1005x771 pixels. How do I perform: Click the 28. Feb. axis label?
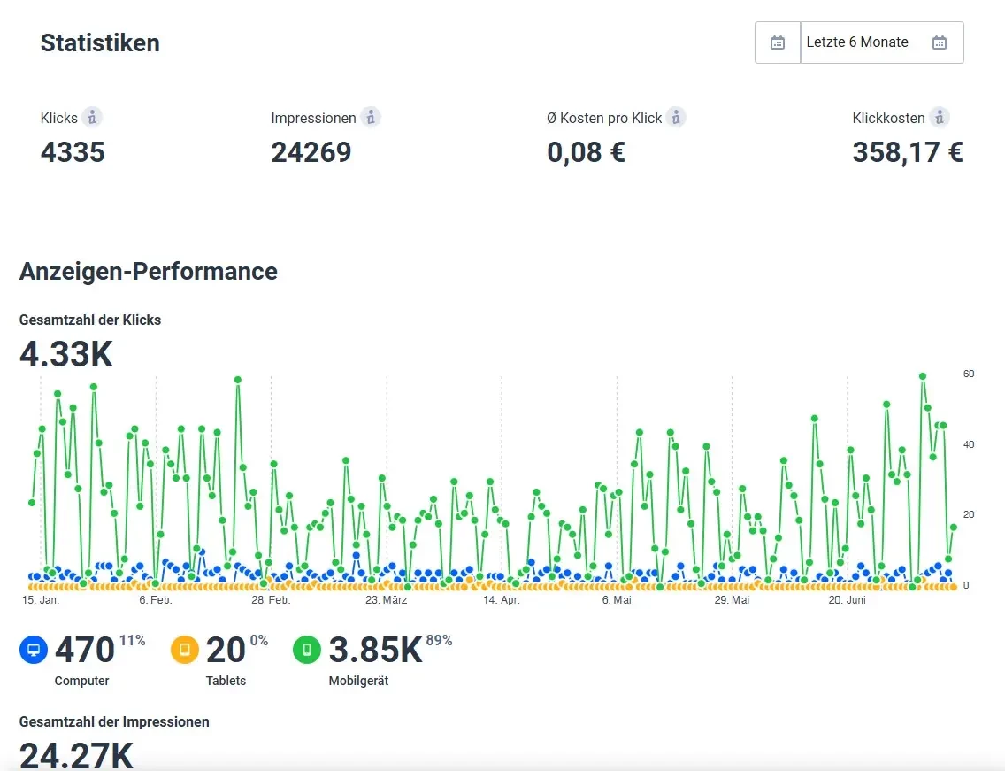click(x=270, y=600)
